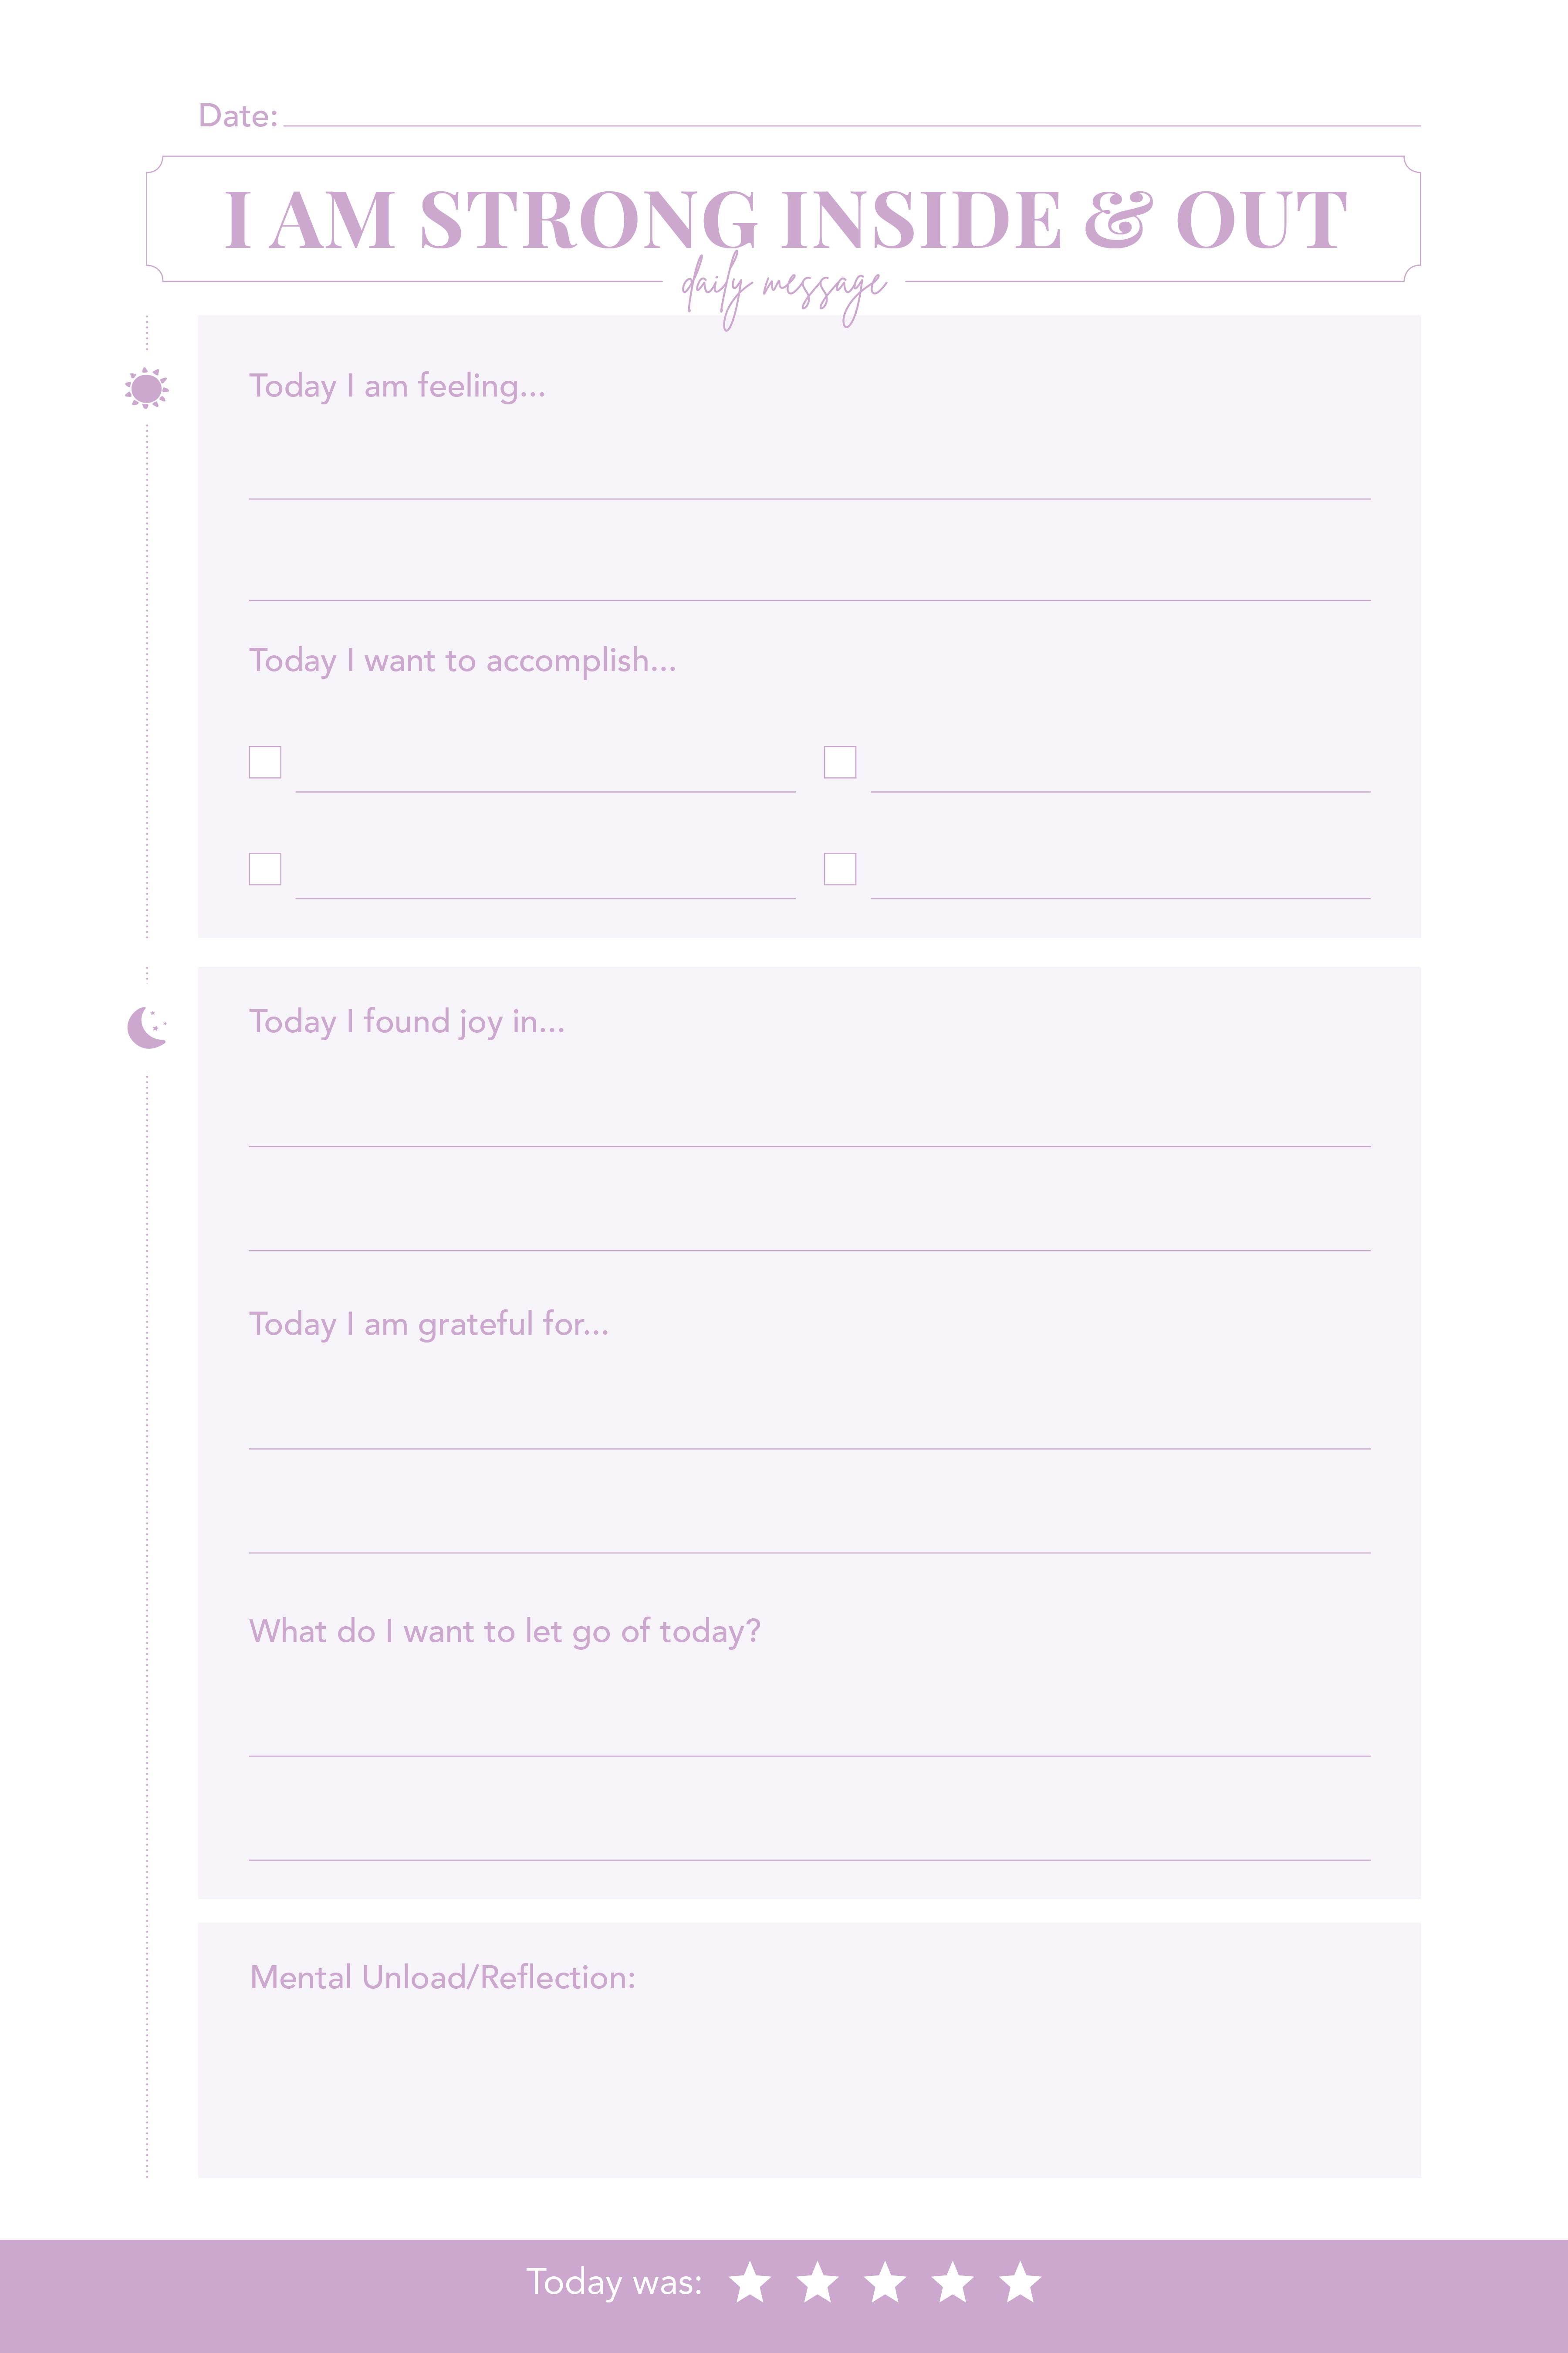
Task: Select the fourth star rating
Action: [x=952, y=2282]
